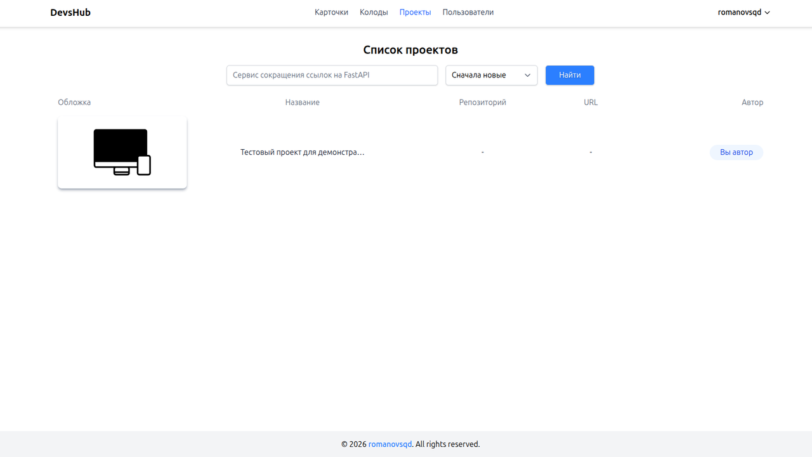812x457 pixels.
Task: Select the Проекты navigation tab
Action: click(415, 12)
